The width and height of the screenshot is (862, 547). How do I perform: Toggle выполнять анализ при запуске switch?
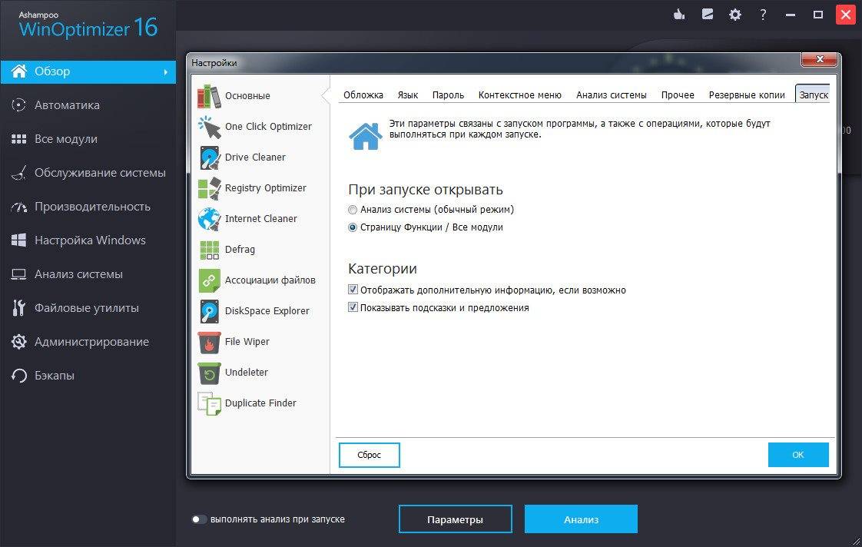point(198,519)
